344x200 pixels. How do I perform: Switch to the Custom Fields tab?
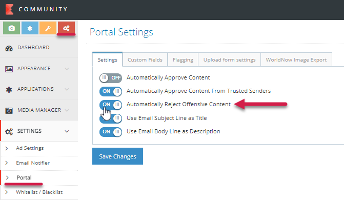[x=145, y=59]
